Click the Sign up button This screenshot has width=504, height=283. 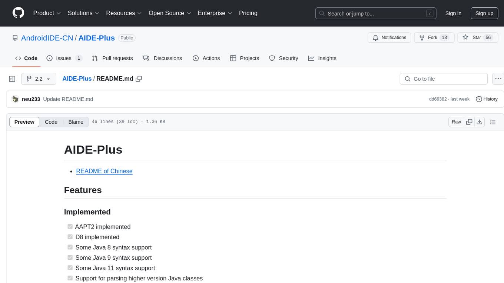(x=484, y=13)
